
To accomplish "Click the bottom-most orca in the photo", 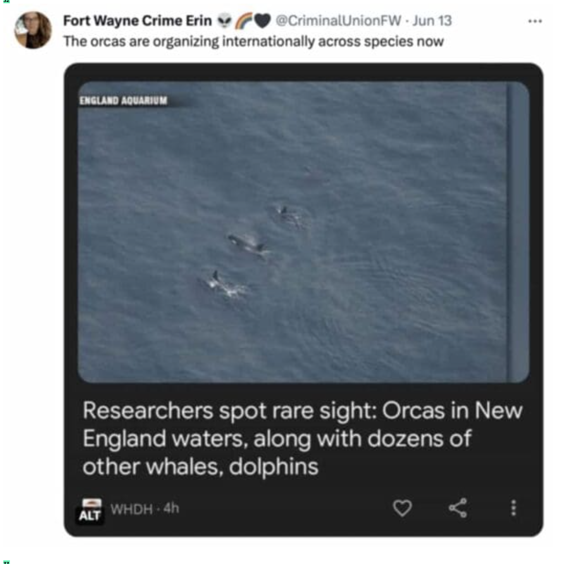I will tap(222, 283).
